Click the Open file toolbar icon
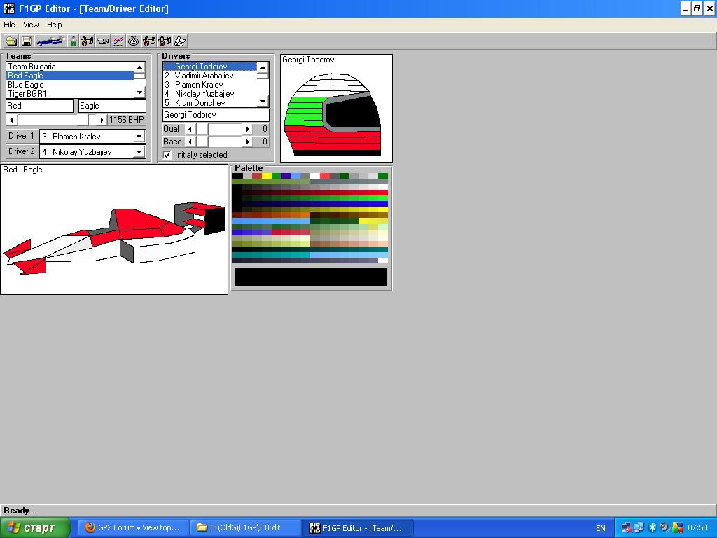This screenshot has height=538, width=717. click(x=12, y=41)
